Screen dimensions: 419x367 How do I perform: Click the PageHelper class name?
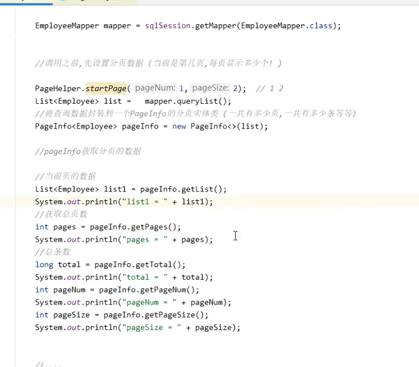coord(60,88)
